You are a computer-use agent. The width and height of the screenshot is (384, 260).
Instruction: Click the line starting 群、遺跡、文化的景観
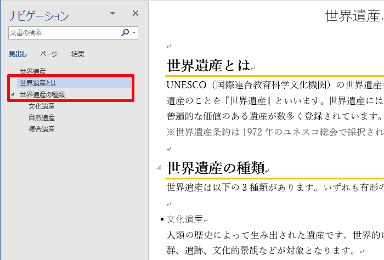[x=261, y=251]
